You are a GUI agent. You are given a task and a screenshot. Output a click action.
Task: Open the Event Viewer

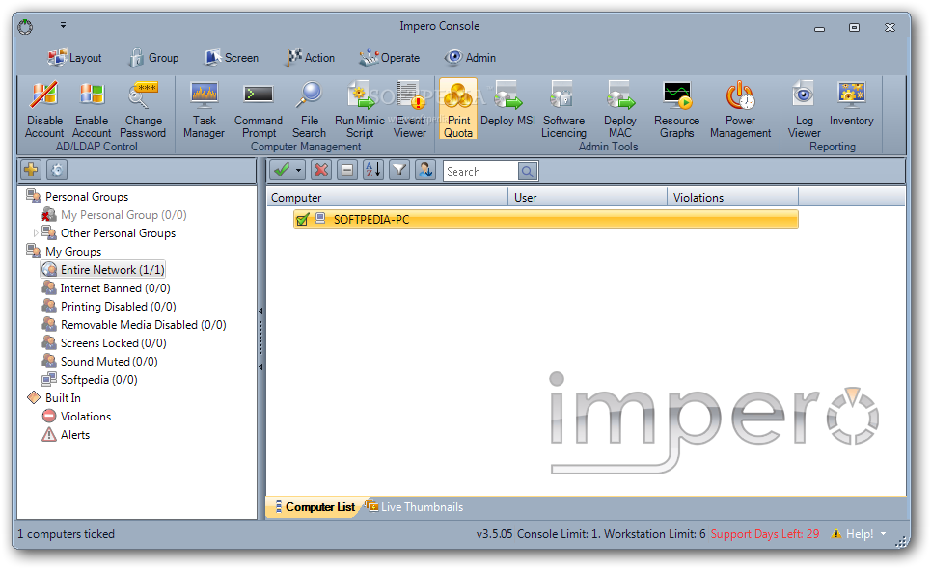[410, 110]
